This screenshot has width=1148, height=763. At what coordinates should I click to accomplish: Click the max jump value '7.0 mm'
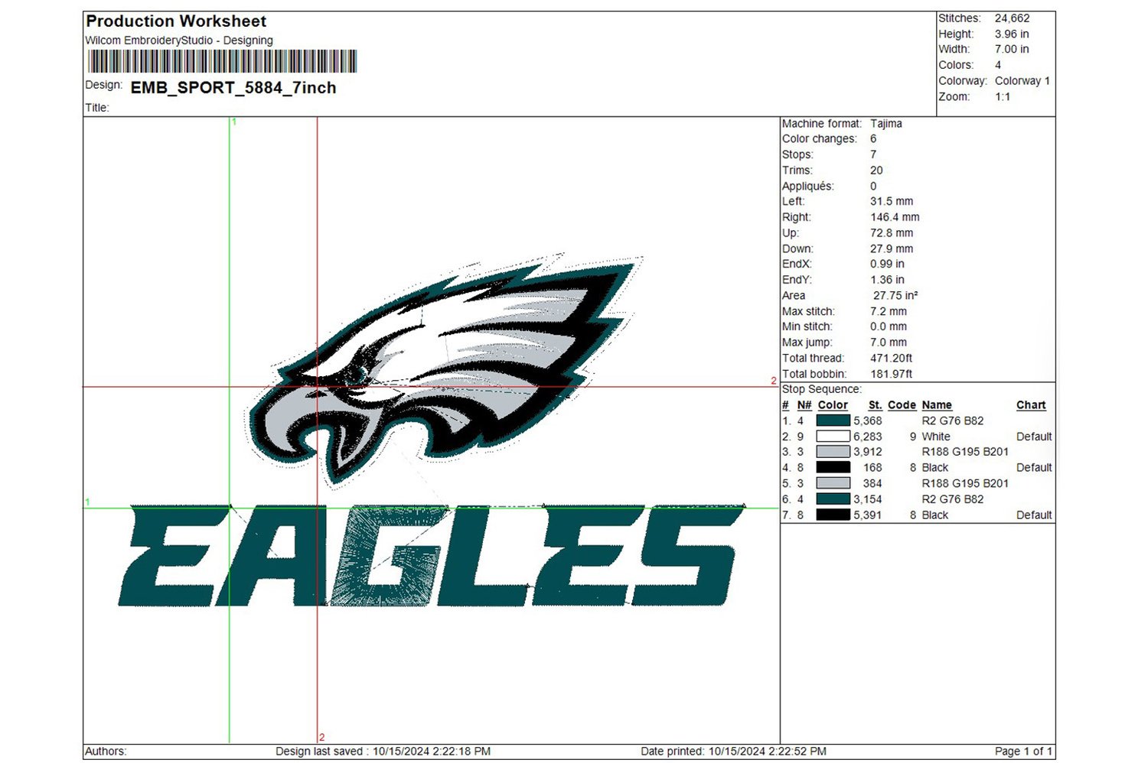[889, 343]
